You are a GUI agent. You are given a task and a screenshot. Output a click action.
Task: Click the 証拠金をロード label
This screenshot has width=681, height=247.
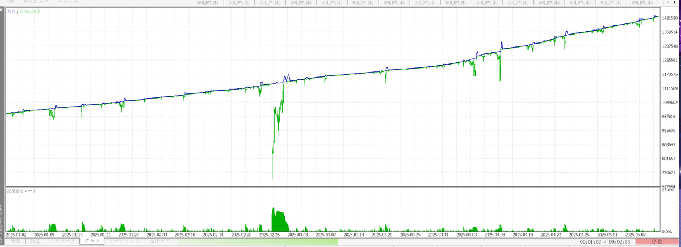click(x=22, y=191)
